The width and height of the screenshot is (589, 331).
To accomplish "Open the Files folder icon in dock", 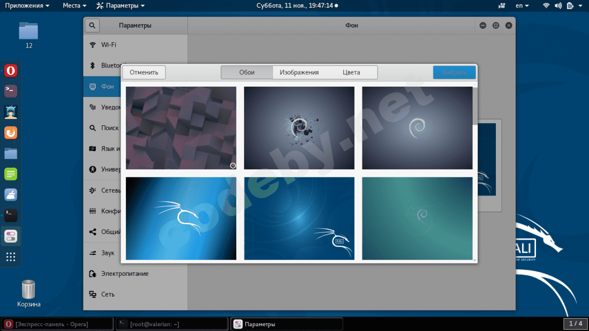I will pos(11,154).
